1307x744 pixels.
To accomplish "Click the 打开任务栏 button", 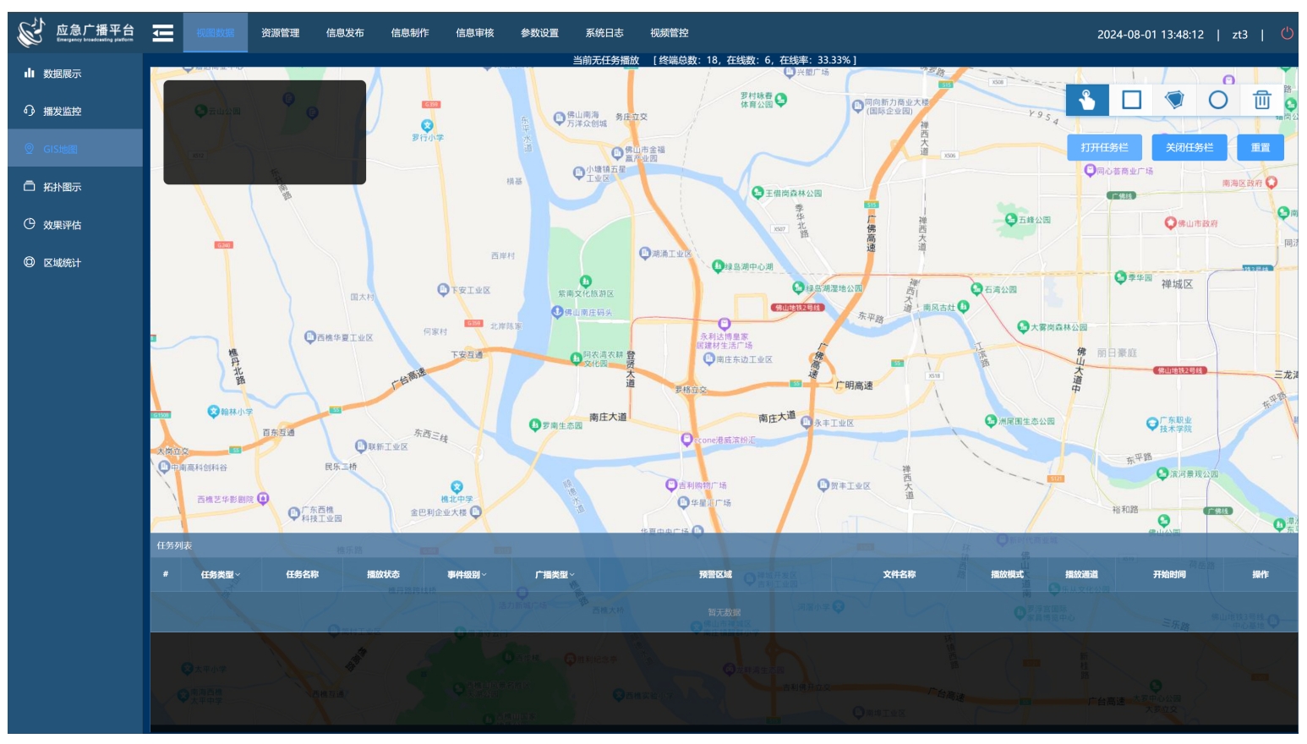I will pos(1104,147).
